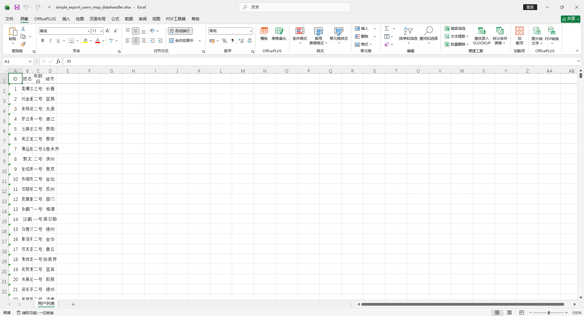
Task: Click the Save icon in title bar
Action: (17, 7)
